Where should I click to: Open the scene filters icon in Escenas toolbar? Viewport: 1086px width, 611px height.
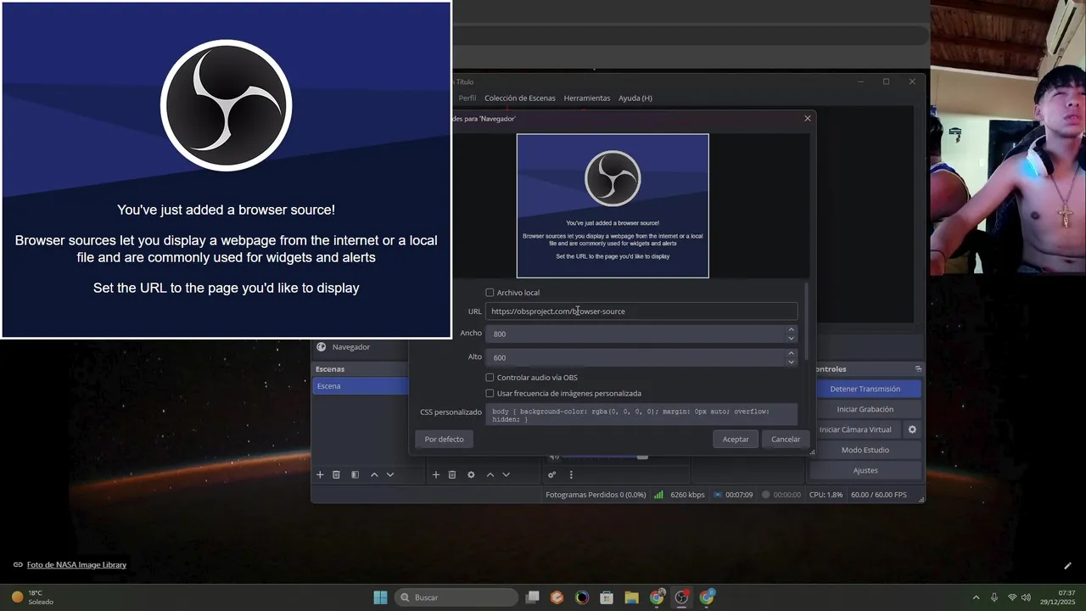[355, 475]
